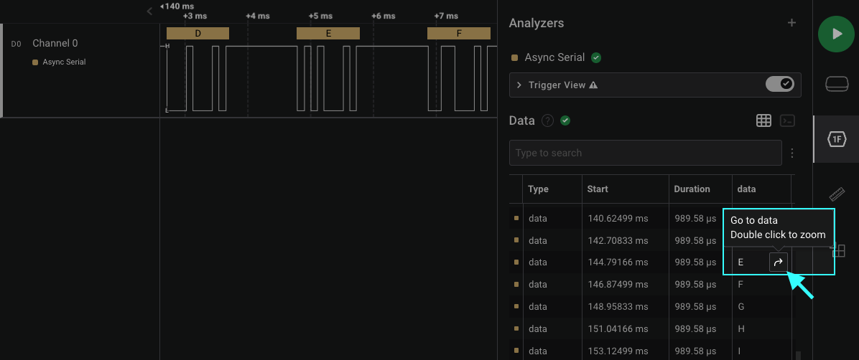Viewport: 859px width, 360px height.
Task: Start capture with the green play button
Action: click(x=836, y=34)
